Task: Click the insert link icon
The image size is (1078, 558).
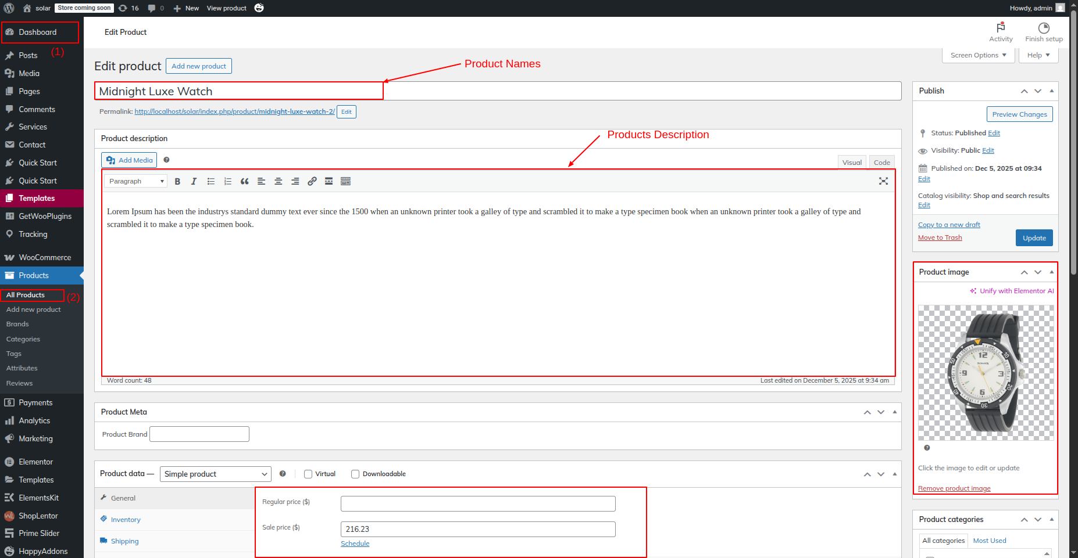Action: pyautogui.click(x=312, y=182)
